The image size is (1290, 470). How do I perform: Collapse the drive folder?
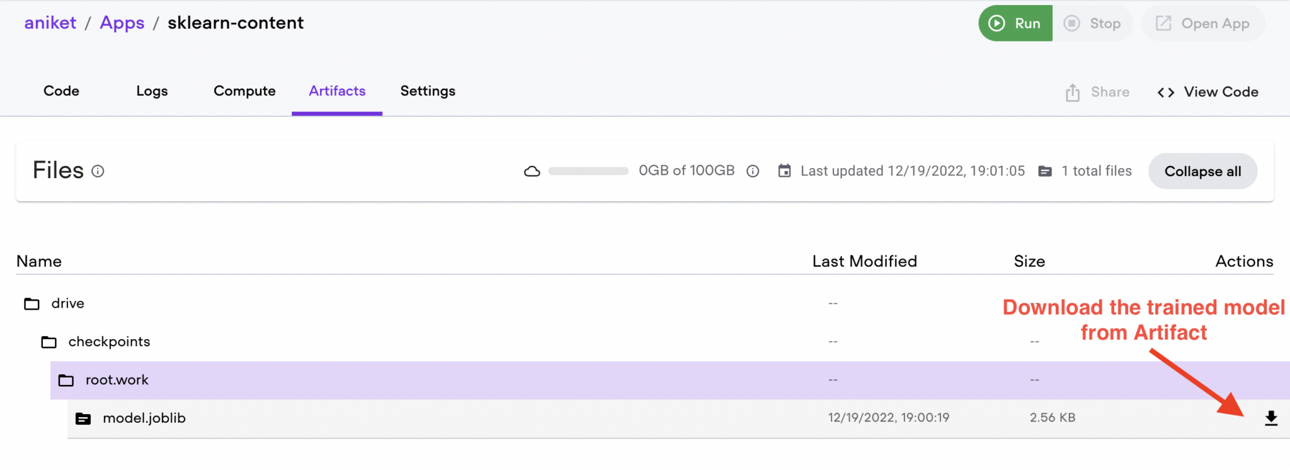pos(31,304)
